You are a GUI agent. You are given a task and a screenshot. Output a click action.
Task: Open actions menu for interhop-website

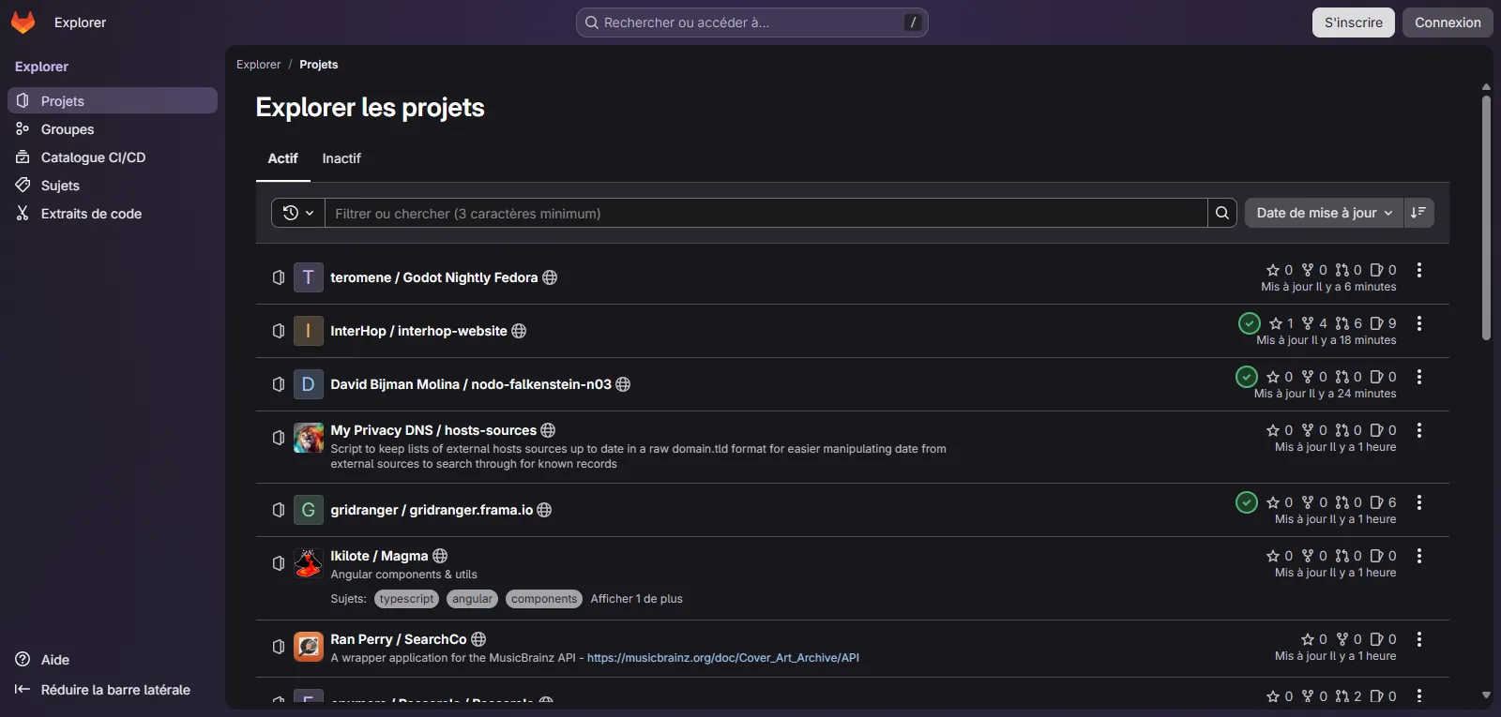pos(1419,323)
